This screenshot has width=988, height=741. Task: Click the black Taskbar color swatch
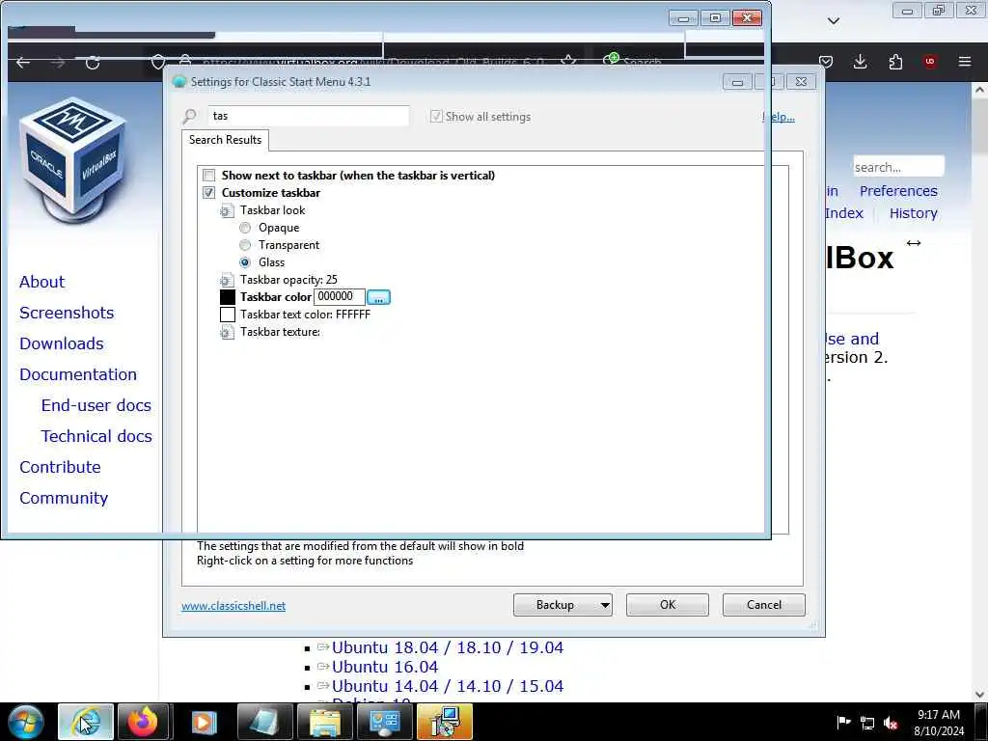pyautogui.click(x=228, y=297)
